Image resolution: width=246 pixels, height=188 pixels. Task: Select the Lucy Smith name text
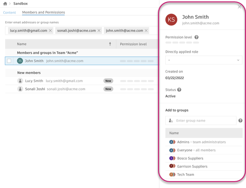pyautogui.click(x=34, y=81)
